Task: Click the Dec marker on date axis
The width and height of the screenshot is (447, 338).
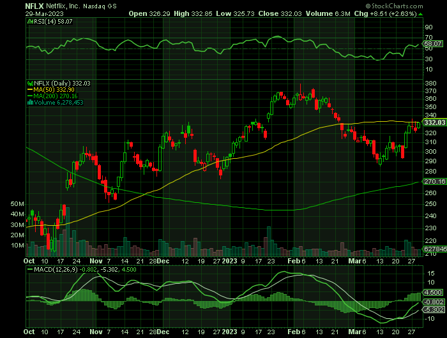Action: click(x=163, y=261)
